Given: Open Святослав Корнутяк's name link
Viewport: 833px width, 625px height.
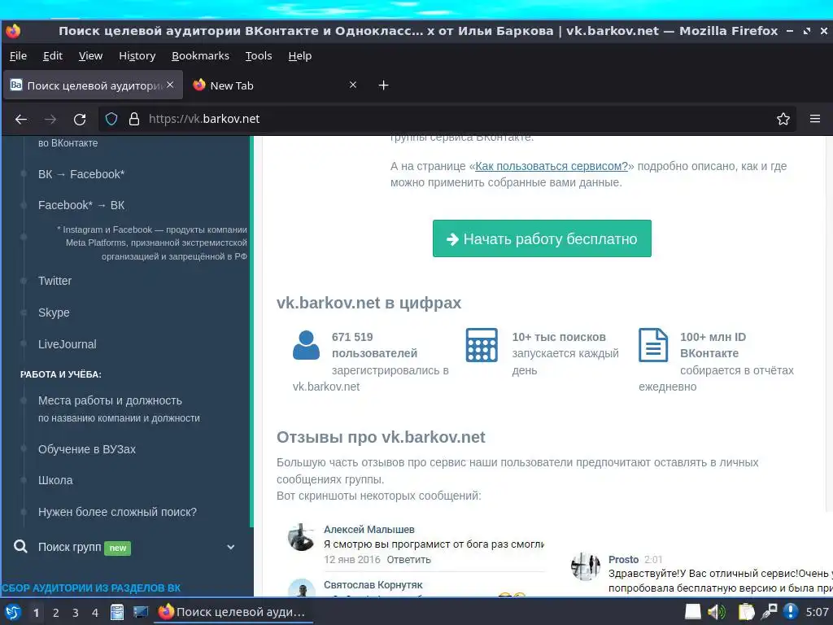Looking at the screenshot, I should [x=373, y=584].
